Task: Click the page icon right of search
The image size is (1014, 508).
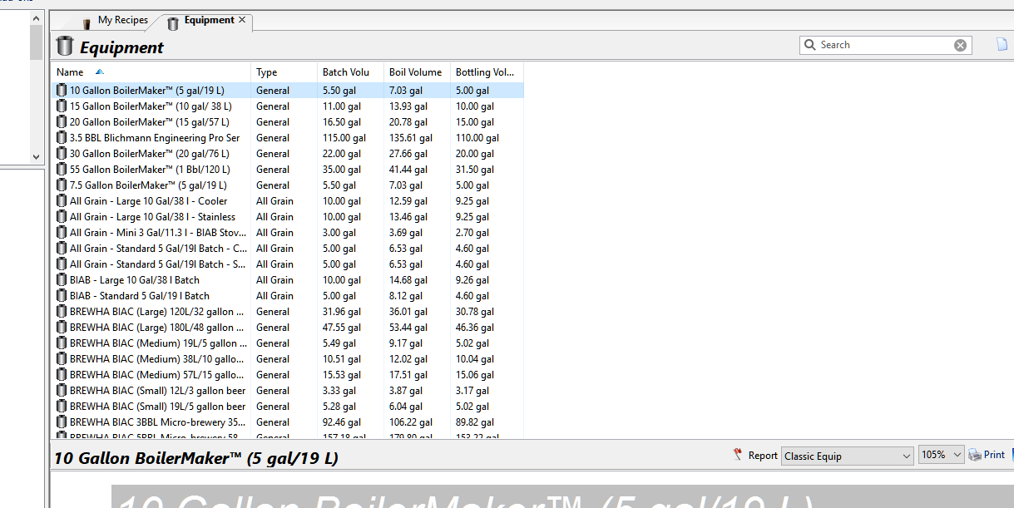Action: pyautogui.click(x=1002, y=45)
